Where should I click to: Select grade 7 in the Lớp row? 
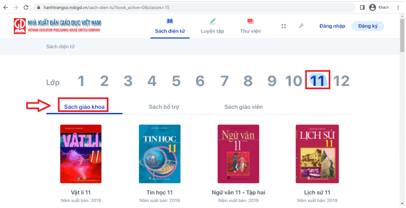point(224,81)
